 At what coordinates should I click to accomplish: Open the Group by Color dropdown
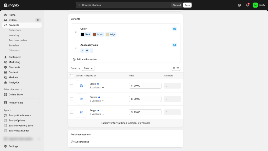coord(88,68)
